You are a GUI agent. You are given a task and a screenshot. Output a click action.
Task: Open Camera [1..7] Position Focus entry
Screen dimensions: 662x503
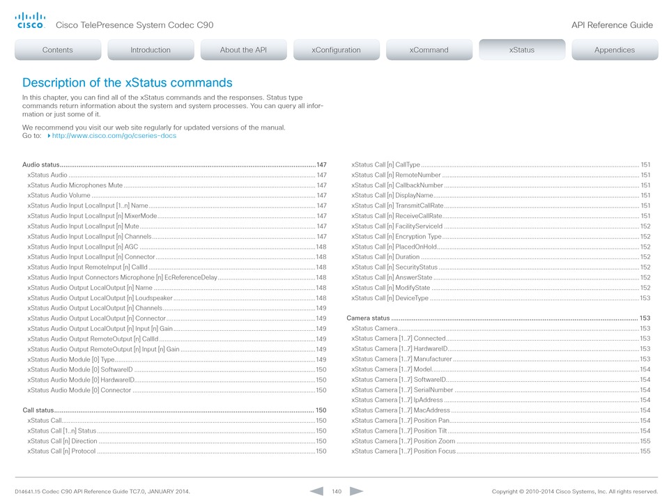coord(501,451)
